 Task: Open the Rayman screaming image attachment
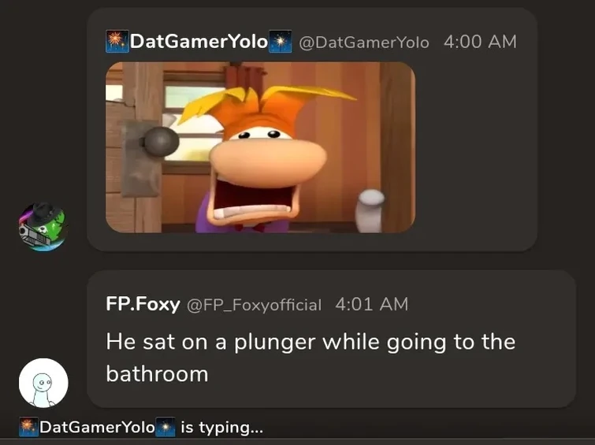coord(260,147)
